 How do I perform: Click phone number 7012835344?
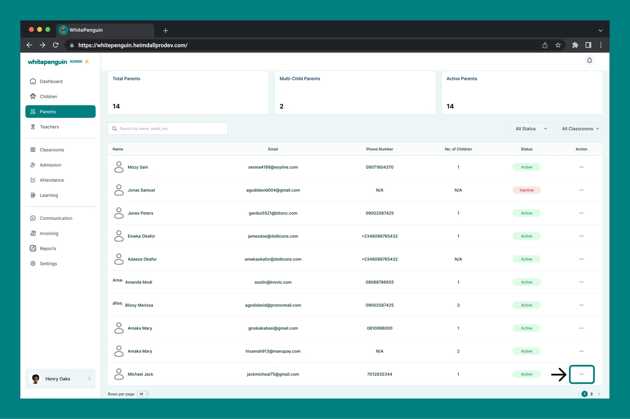pyautogui.click(x=380, y=374)
